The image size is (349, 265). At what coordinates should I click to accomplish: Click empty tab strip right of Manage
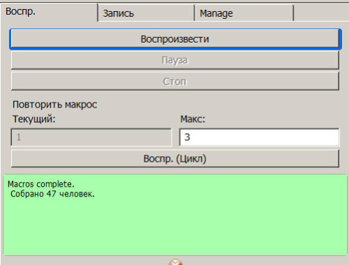coord(321,13)
